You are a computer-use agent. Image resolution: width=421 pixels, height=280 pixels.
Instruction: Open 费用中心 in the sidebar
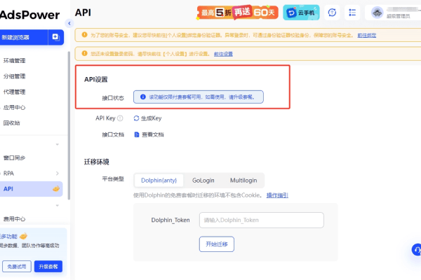pos(14,218)
